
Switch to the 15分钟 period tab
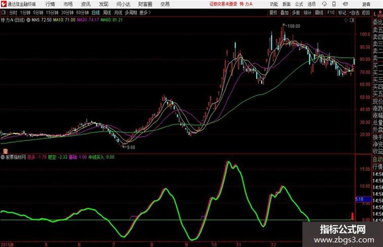pos(52,13)
